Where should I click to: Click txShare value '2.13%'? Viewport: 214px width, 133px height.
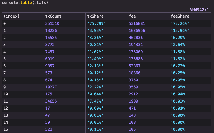coord(95,66)
